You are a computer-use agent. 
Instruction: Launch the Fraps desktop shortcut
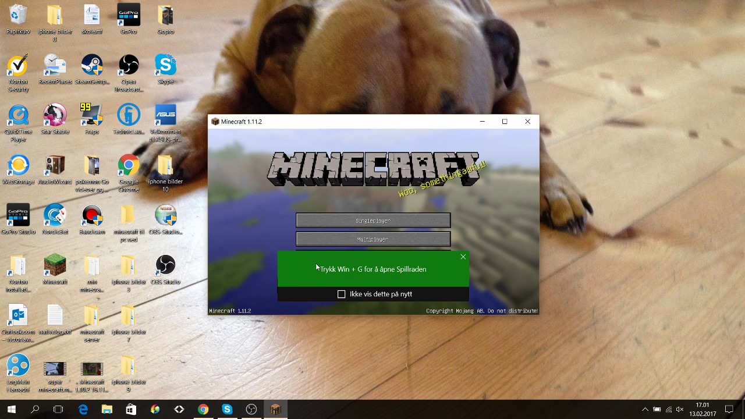pos(92,119)
